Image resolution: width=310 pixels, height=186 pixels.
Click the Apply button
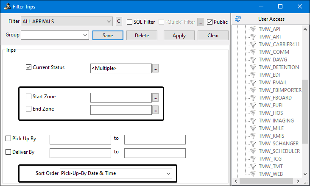pos(179,35)
